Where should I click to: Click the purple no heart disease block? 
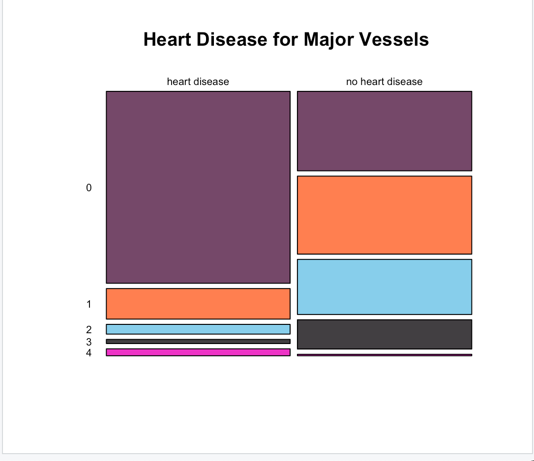(385, 131)
